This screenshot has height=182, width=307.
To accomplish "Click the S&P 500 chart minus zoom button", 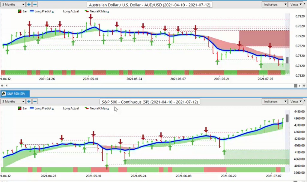I will pyautogui.click(x=35, y=101).
